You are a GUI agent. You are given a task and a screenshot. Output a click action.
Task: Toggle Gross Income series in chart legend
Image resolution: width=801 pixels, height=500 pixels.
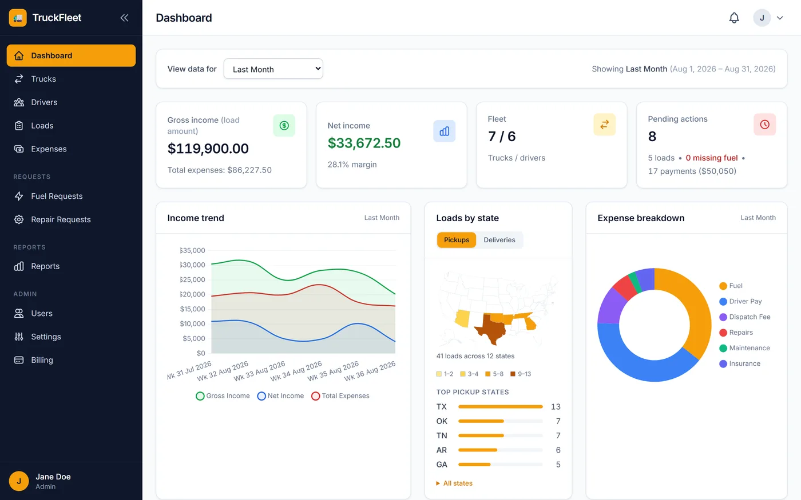(x=223, y=396)
